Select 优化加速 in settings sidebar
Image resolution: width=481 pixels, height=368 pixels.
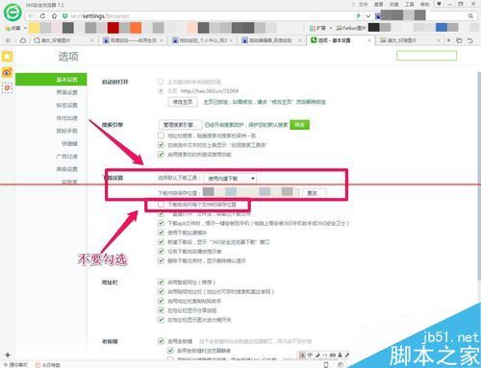67,118
